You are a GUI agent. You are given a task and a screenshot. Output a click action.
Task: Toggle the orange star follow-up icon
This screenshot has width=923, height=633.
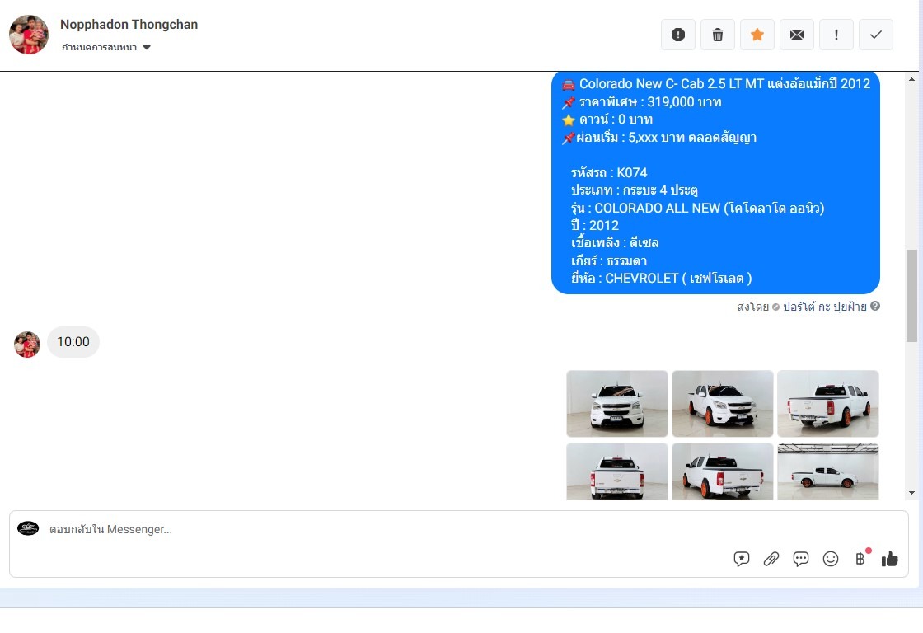[x=757, y=35]
